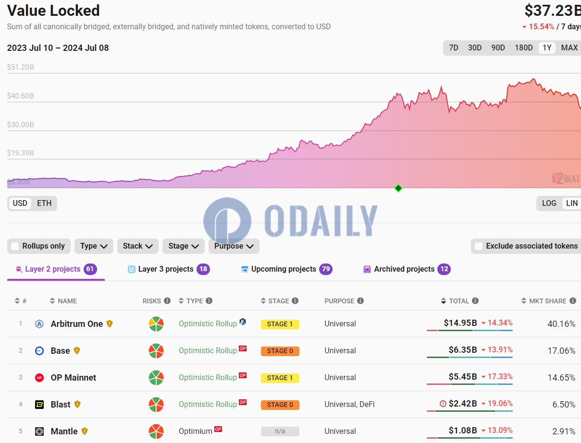The height and width of the screenshot is (443, 581).
Task: Select the 30D time range
Action: pyautogui.click(x=475, y=48)
